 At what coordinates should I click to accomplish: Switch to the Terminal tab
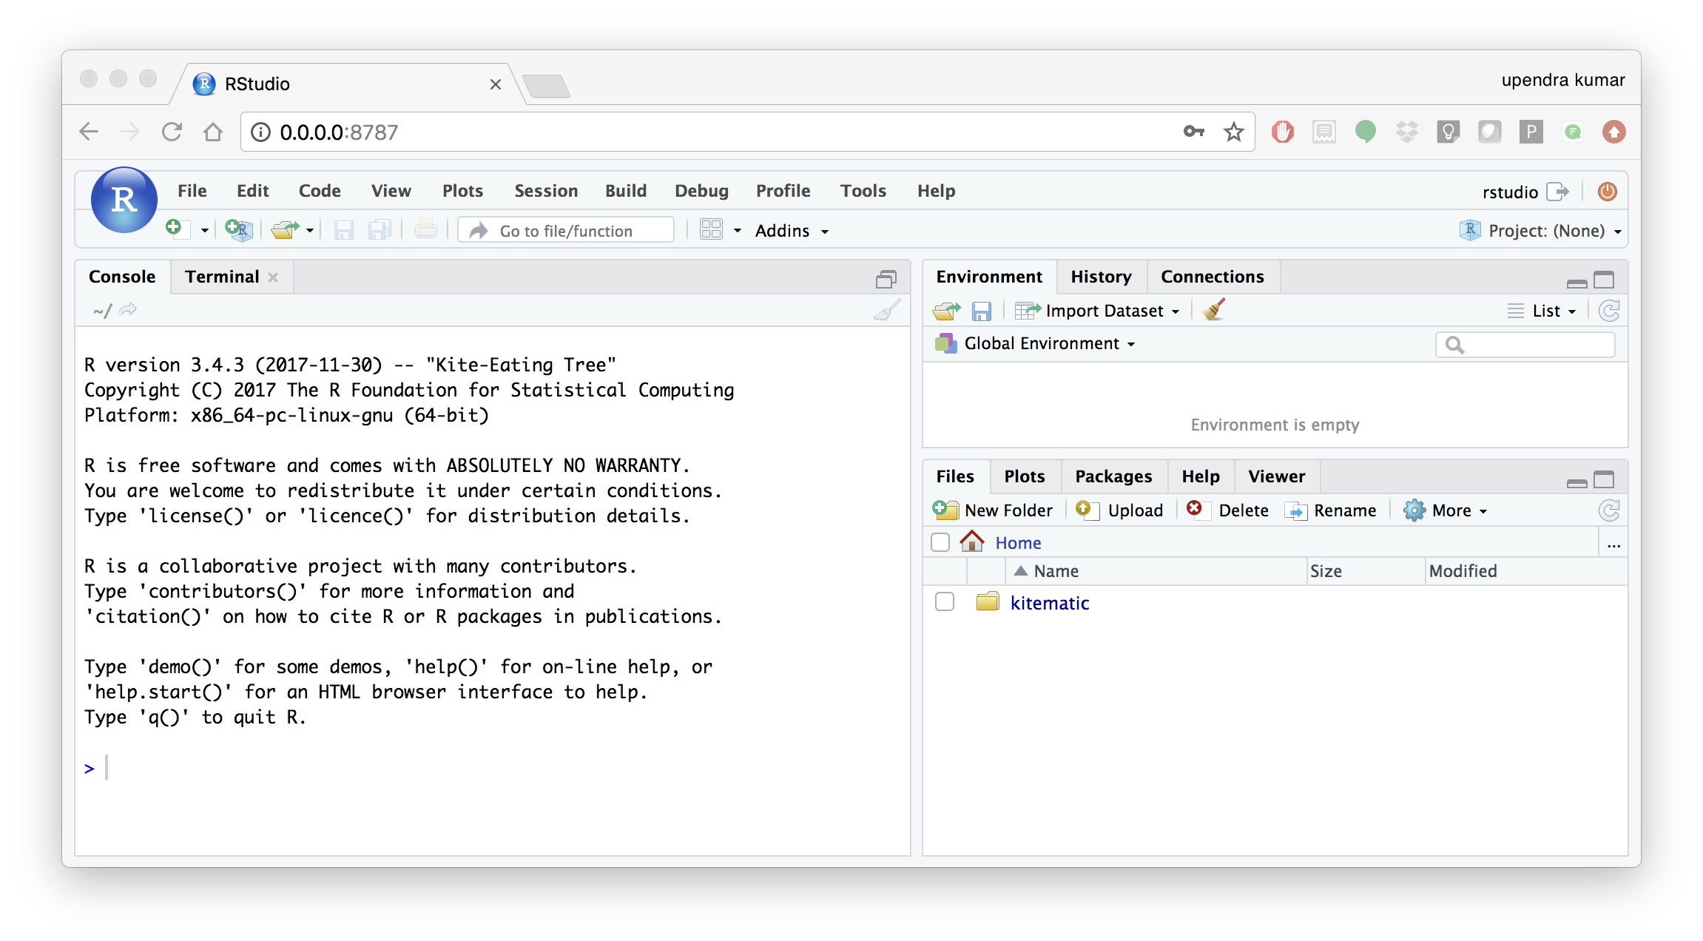[x=222, y=277]
